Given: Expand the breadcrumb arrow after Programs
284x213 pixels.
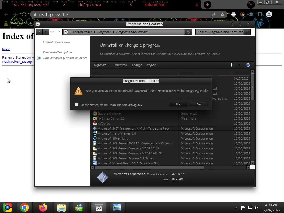Looking at the screenshot, I should 113,32.
